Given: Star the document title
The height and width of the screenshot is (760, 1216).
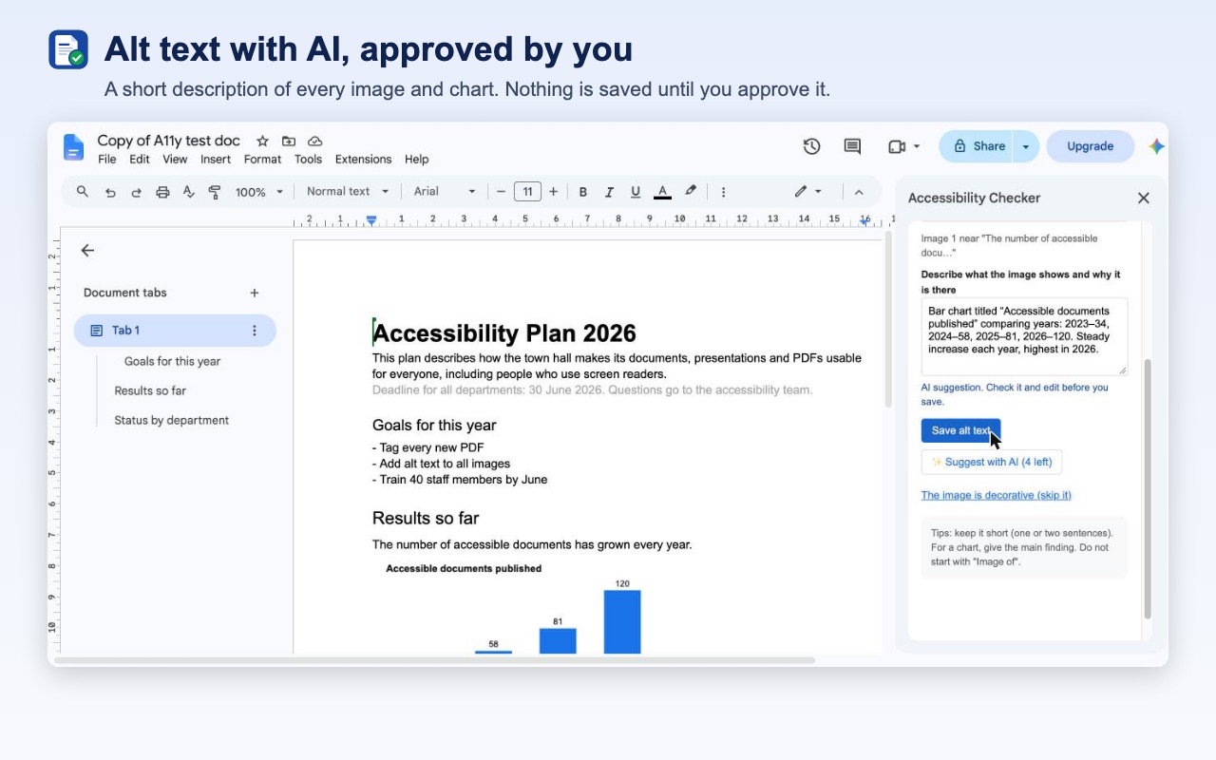Looking at the screenshot, I should click(263, 141).
